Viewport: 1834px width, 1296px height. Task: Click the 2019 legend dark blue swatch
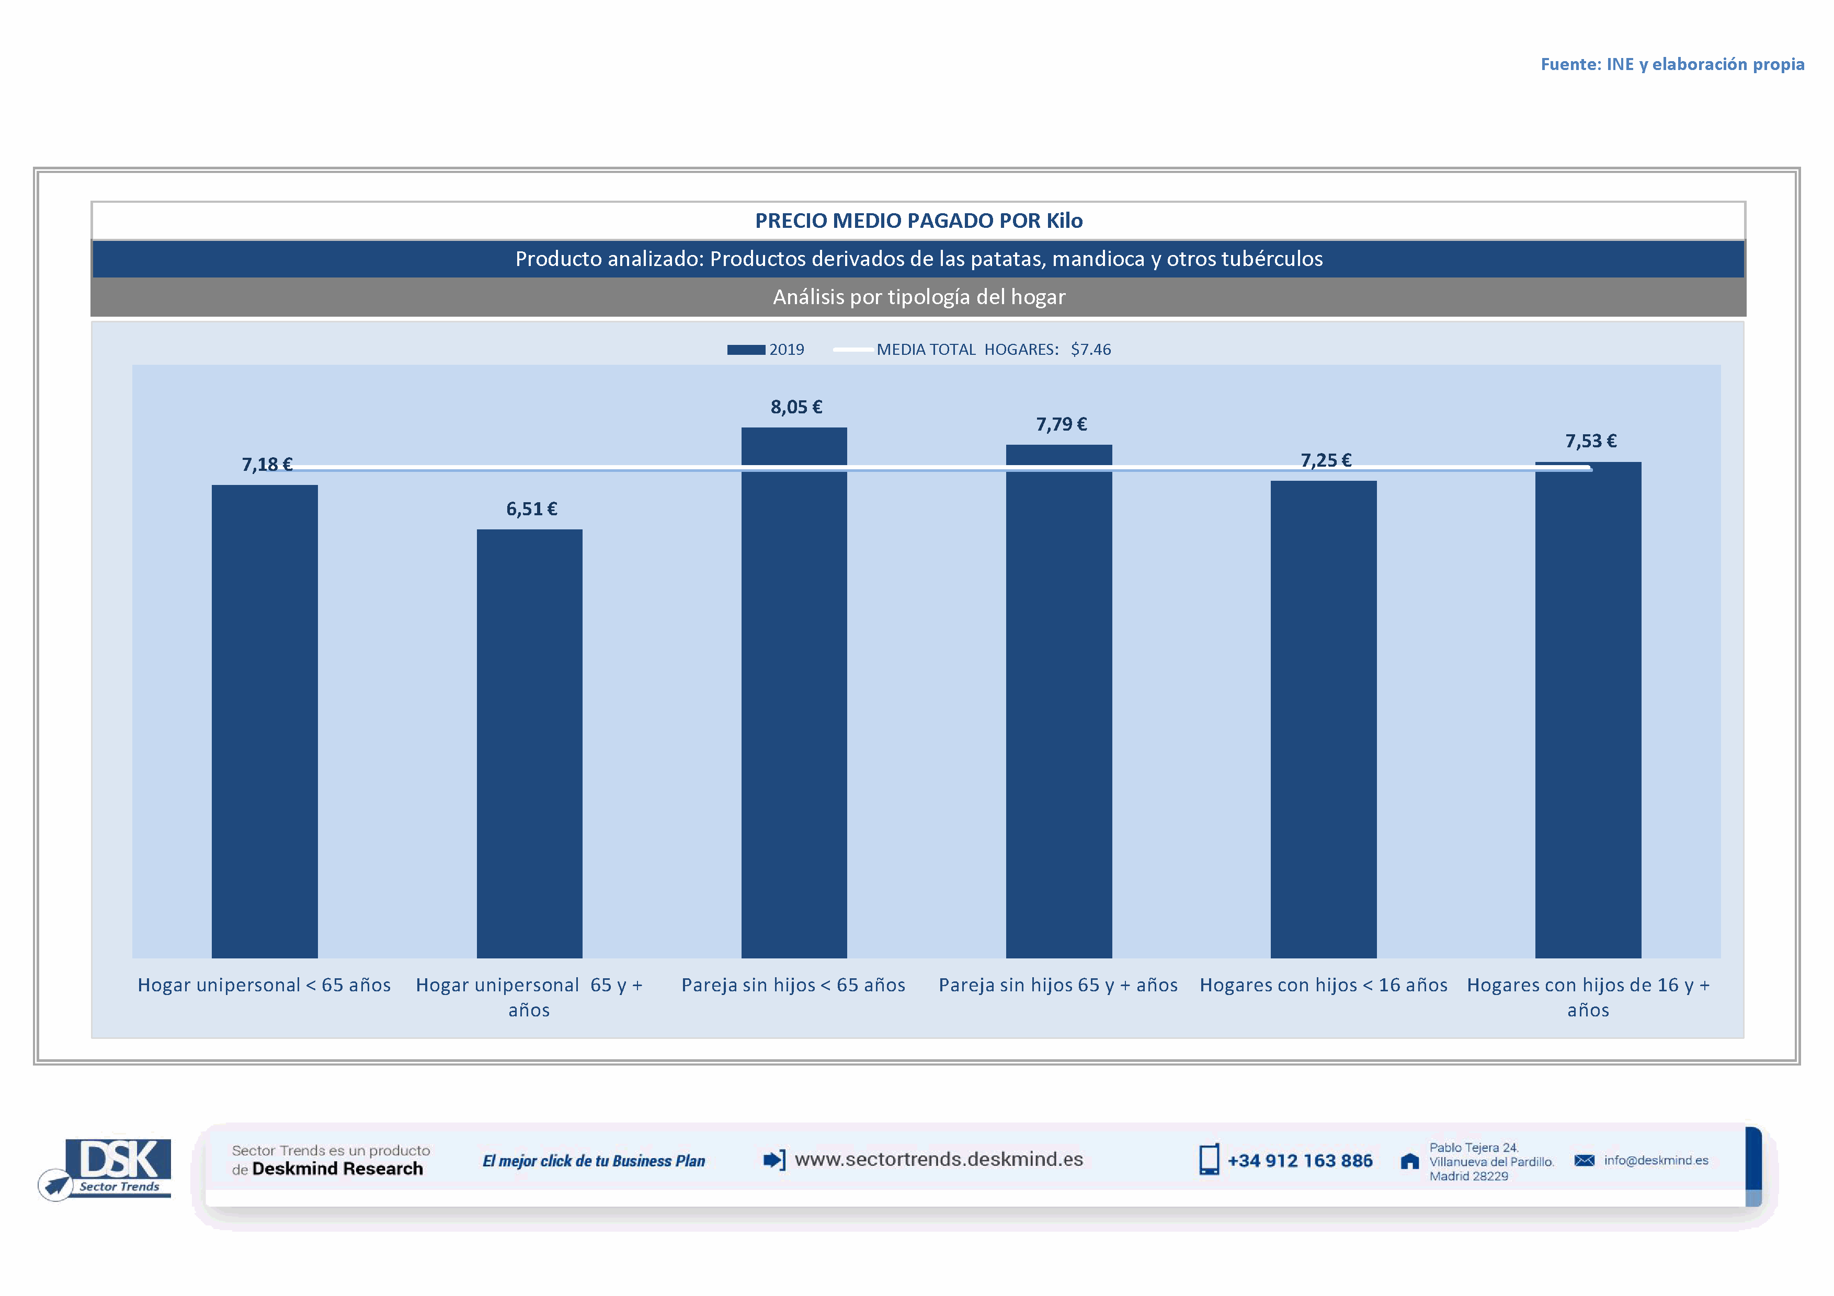pyautogui.click(x=745, y=350)
